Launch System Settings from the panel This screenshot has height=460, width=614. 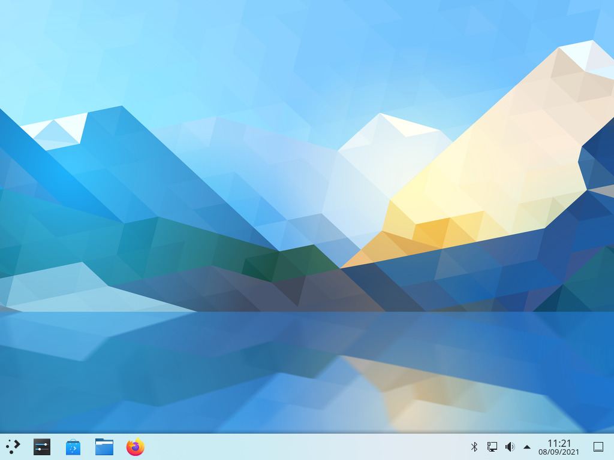[42, 447]
